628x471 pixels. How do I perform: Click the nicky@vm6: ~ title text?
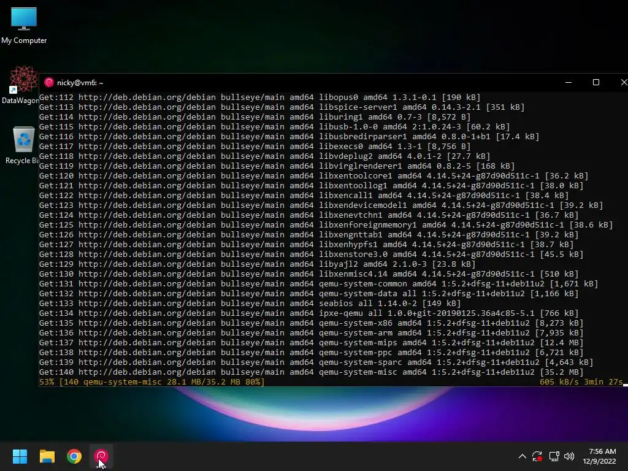[80, 83]
